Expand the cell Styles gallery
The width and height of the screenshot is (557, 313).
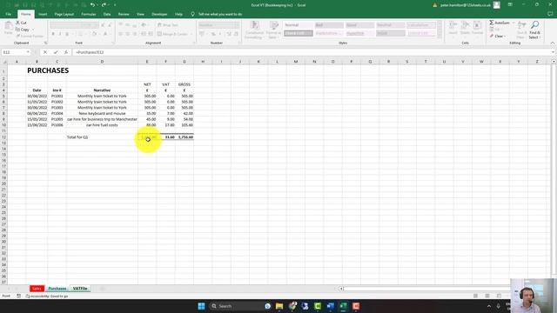click(x=440, y=37)
